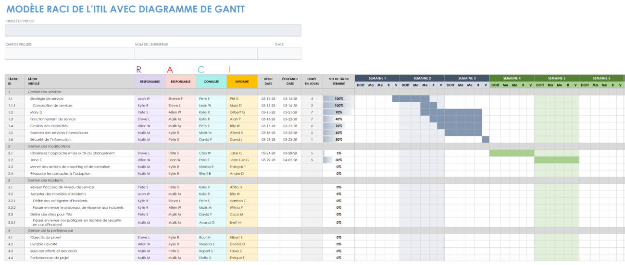Click the green Semaine 5 header
Screen dimensions: 625x265
pyautogui.click(x=556, y=78)
